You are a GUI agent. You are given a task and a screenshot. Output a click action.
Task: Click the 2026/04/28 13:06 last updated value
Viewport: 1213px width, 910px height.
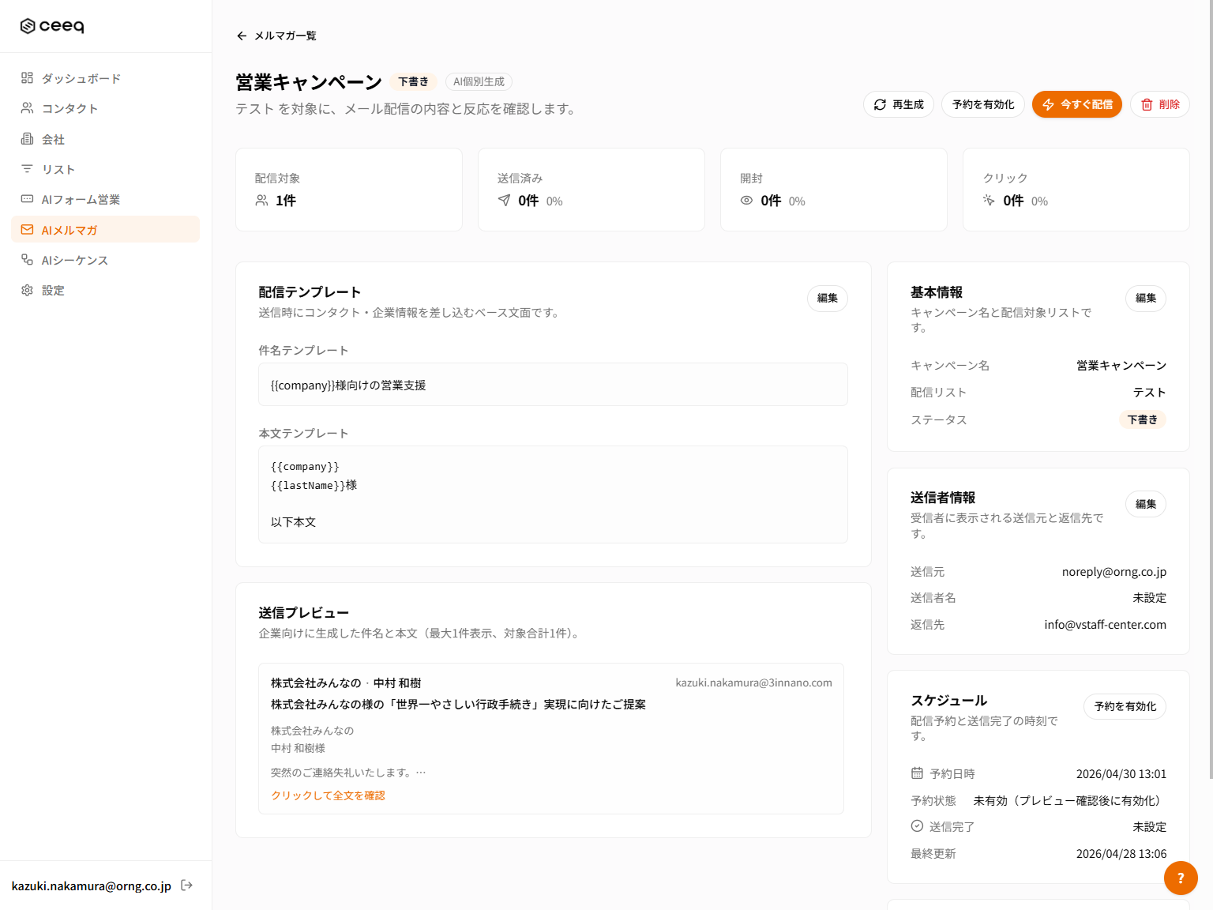(1121, 854)
